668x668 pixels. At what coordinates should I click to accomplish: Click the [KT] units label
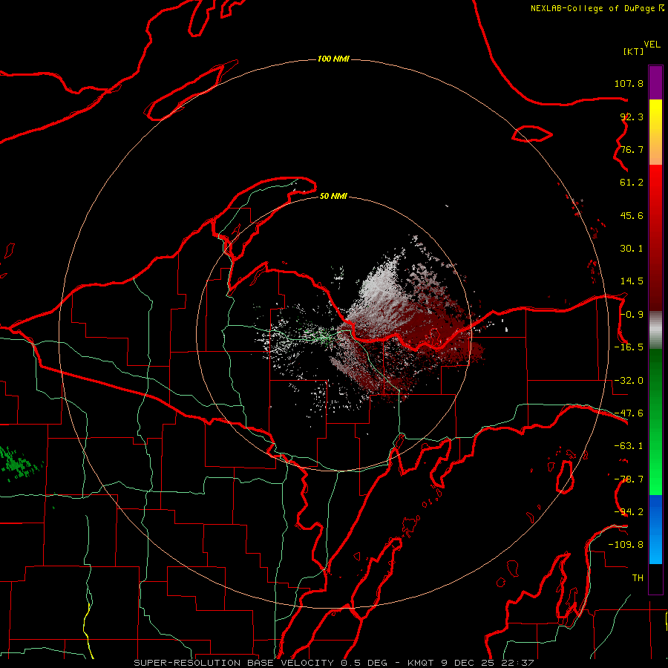(634, 51)
